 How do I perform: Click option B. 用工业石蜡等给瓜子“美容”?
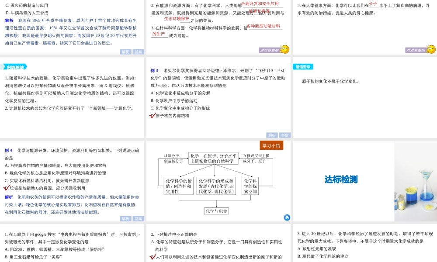tap(33, 257)
